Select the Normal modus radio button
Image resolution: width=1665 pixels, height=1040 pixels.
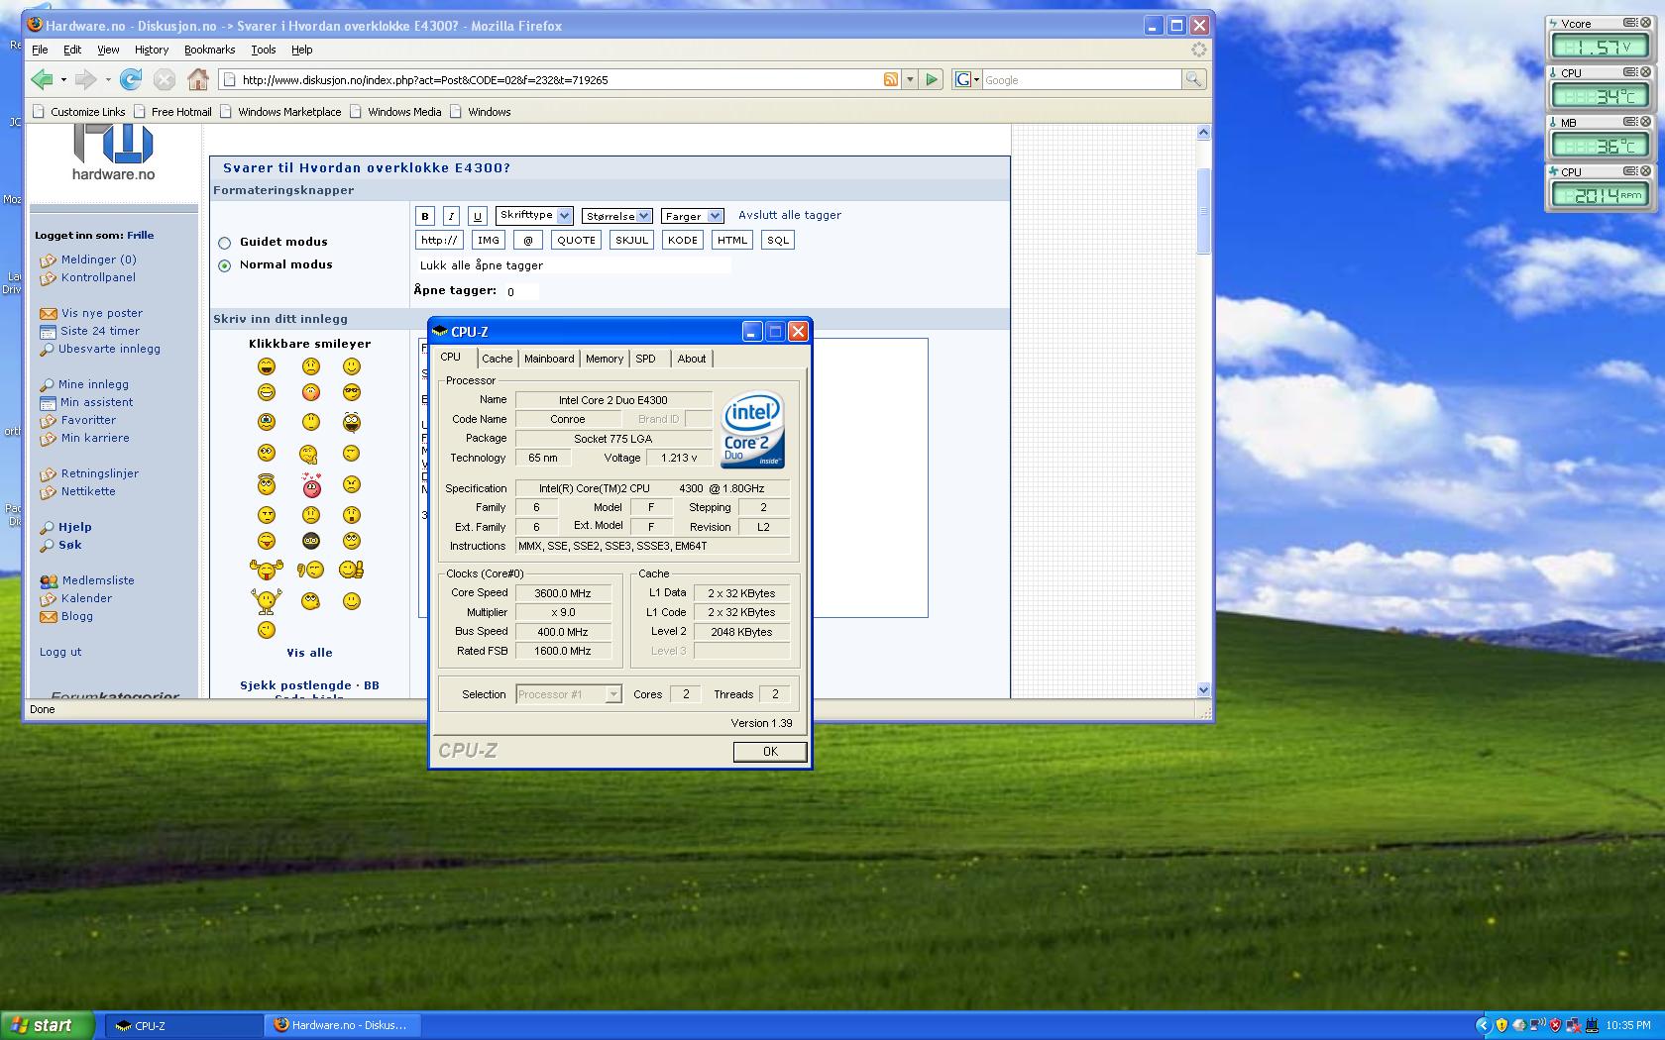pyautogui.click(x=224, y=265)
